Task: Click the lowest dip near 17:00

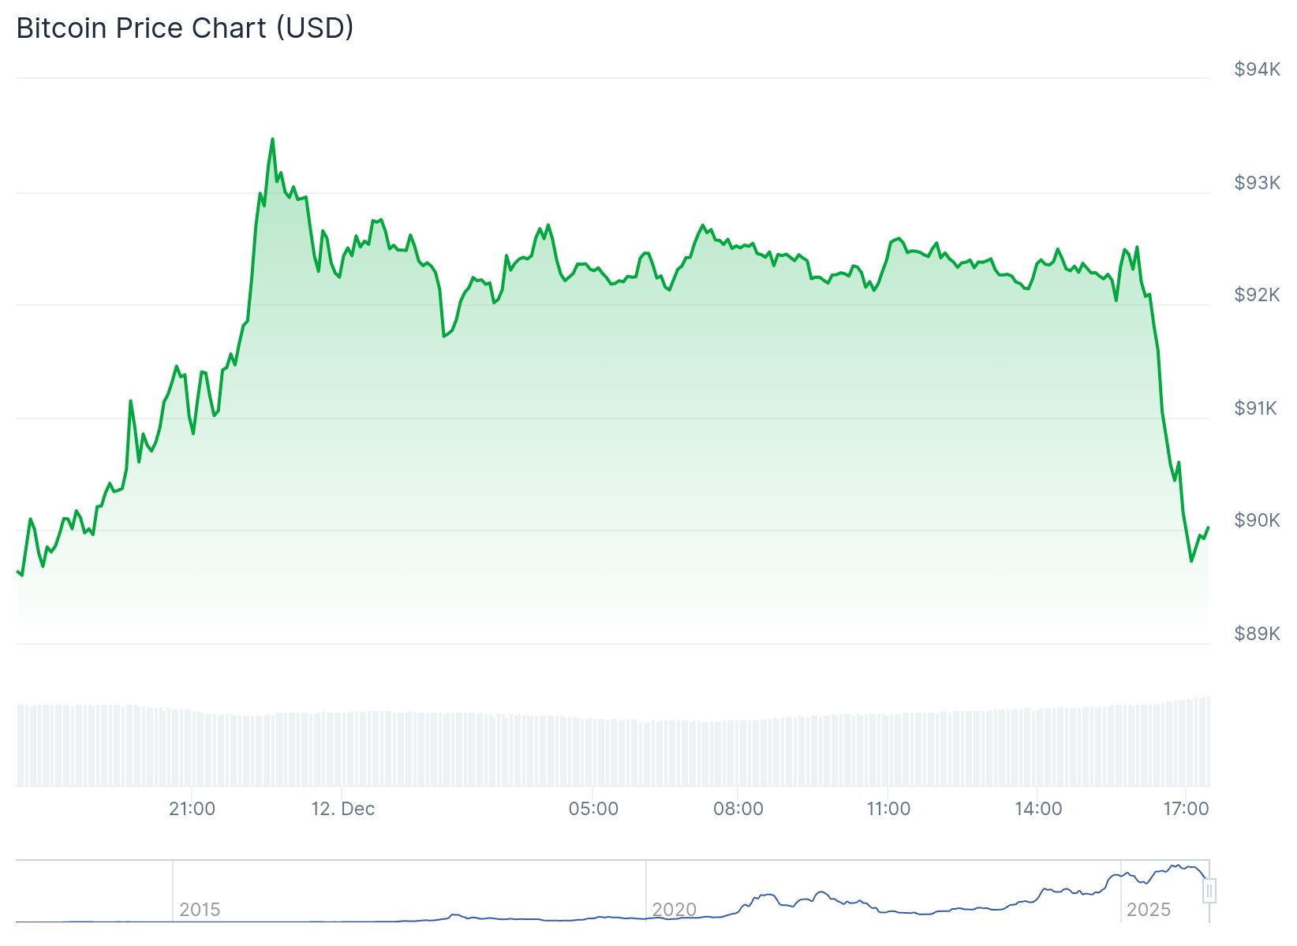Action: [1191, 561]
